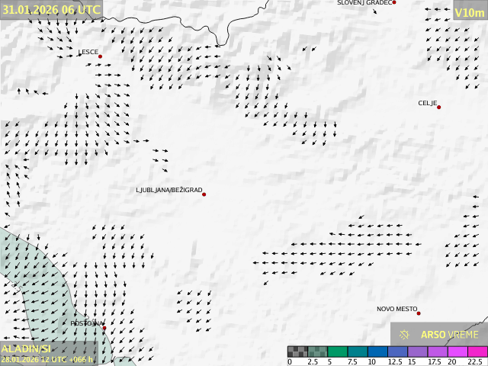Click the LJUBLJANA/BEŽIGRAD city label

(x=169, y=190)
